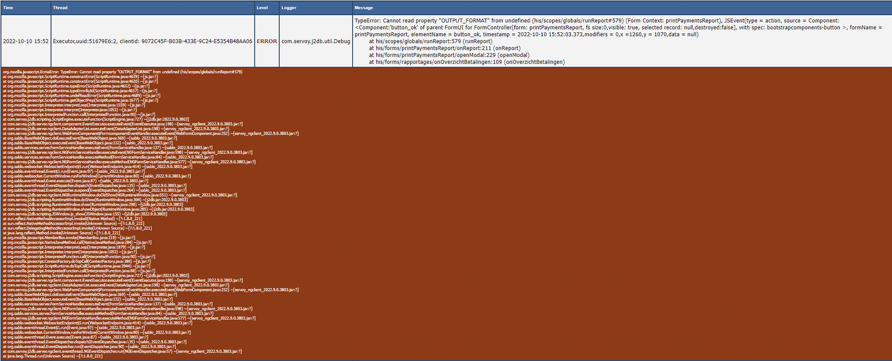Viewport: 892px width, 361px height.
Task: Click the NativeMethodAccessorImpl.invoke0 trace line
Action: point(72,219)
